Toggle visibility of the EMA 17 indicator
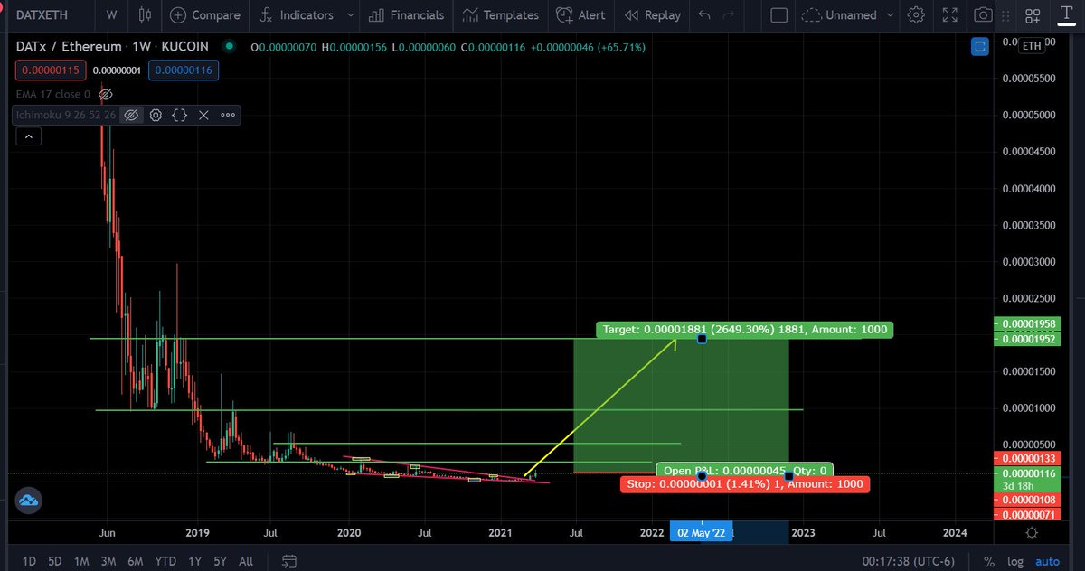1085x571 pixels. (x=106, y=94)
